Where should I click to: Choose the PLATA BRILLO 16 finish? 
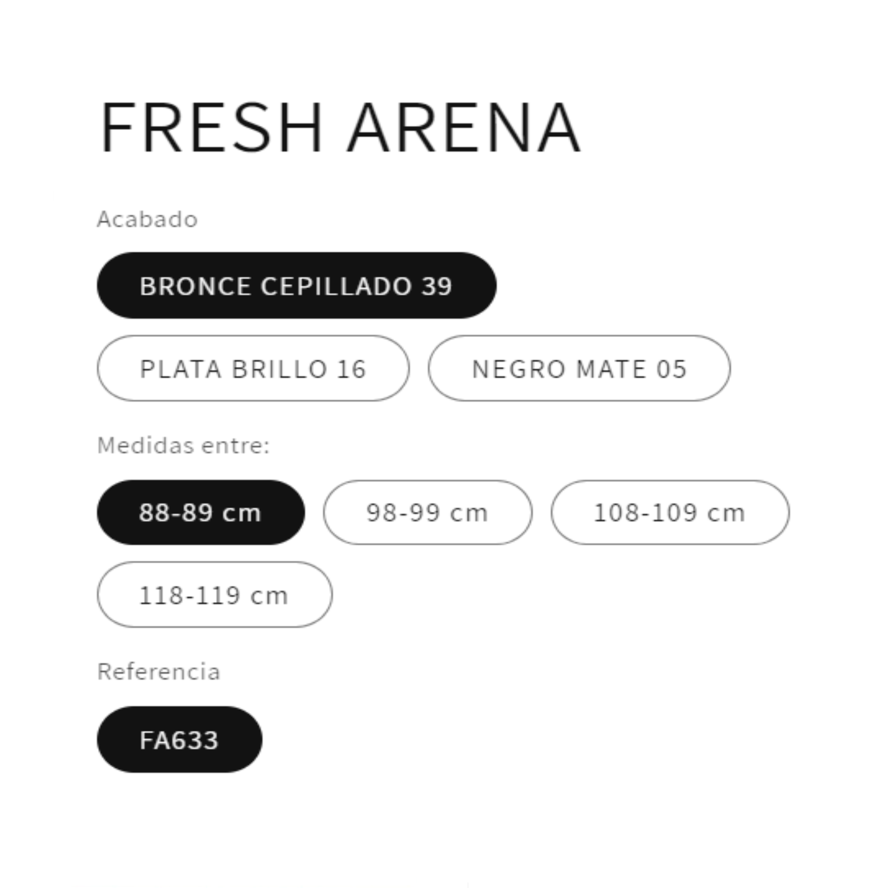(253, 368)
